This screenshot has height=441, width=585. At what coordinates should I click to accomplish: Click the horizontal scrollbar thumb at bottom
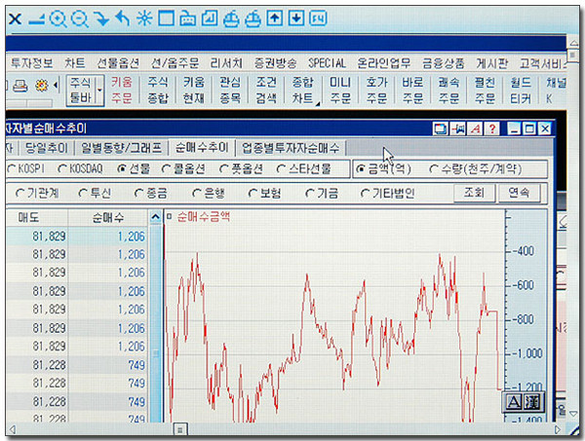tap(180, 430)
